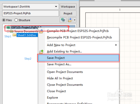Choose Save Project As... entry
Viewport: 140px width, 104px height.
[x=79, y=64]
